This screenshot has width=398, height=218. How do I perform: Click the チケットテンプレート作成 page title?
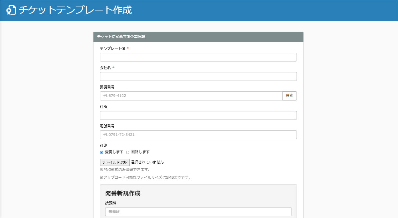(x=75, y=10)
